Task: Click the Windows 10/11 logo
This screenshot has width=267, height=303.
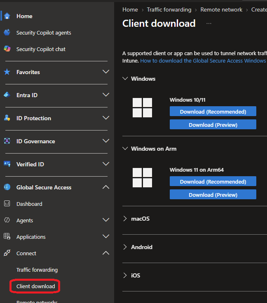Action: point(142,107)
